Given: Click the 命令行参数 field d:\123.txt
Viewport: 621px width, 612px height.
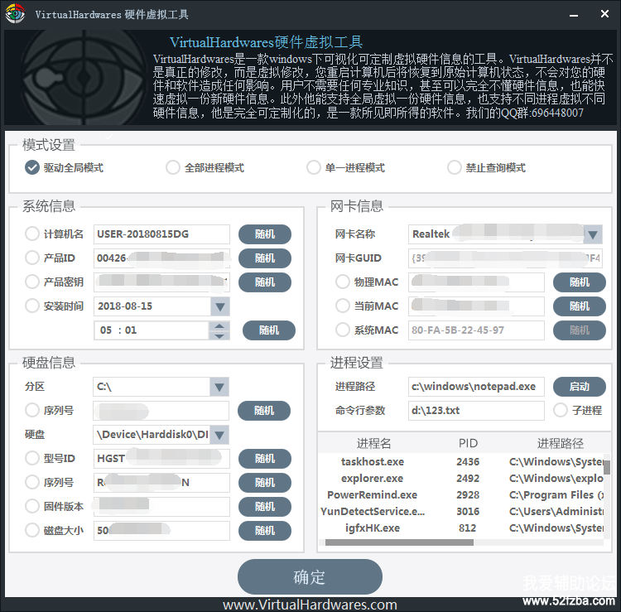Looking at the screenshot, I should coord(476,411).
